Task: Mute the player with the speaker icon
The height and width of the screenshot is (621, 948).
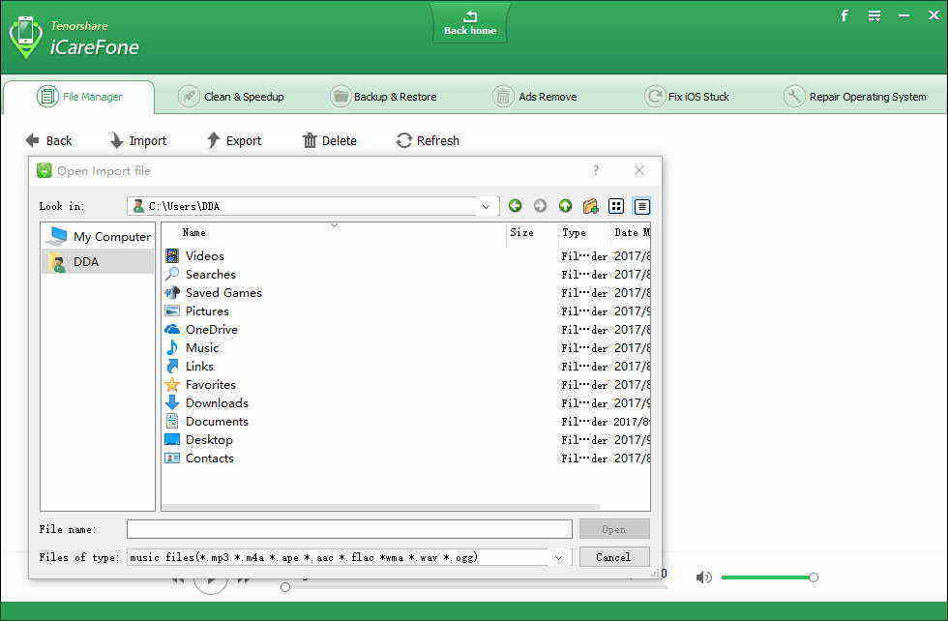Action: click(704, 577)
